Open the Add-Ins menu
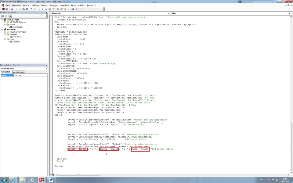Image resolution: width=293 pixels, height=183 pixels. pos(81,5)
